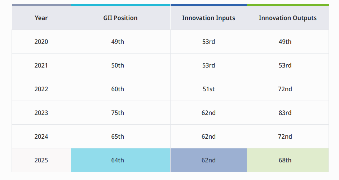339x180 pixels.
Task: Click the highlighted 68th outputs cell
Action: (287, 160)
